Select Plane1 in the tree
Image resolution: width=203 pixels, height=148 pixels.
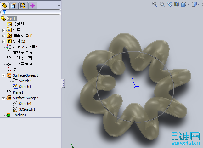[18, 92]
